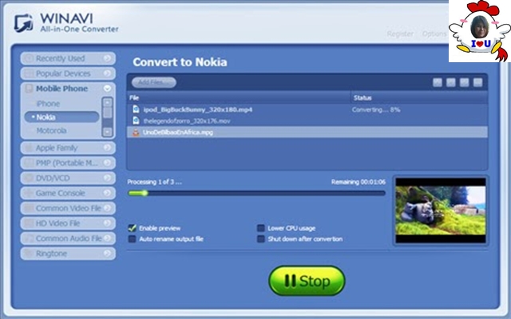Expand Popular Devices with its arrow
The image size is (511, 319).
pos(107,73)
